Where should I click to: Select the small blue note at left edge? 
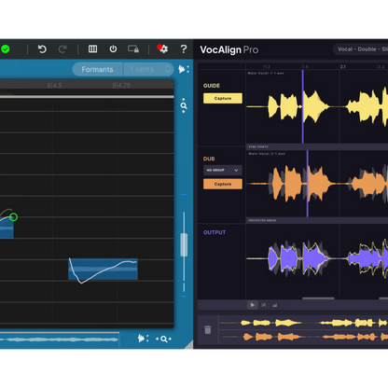7,228
